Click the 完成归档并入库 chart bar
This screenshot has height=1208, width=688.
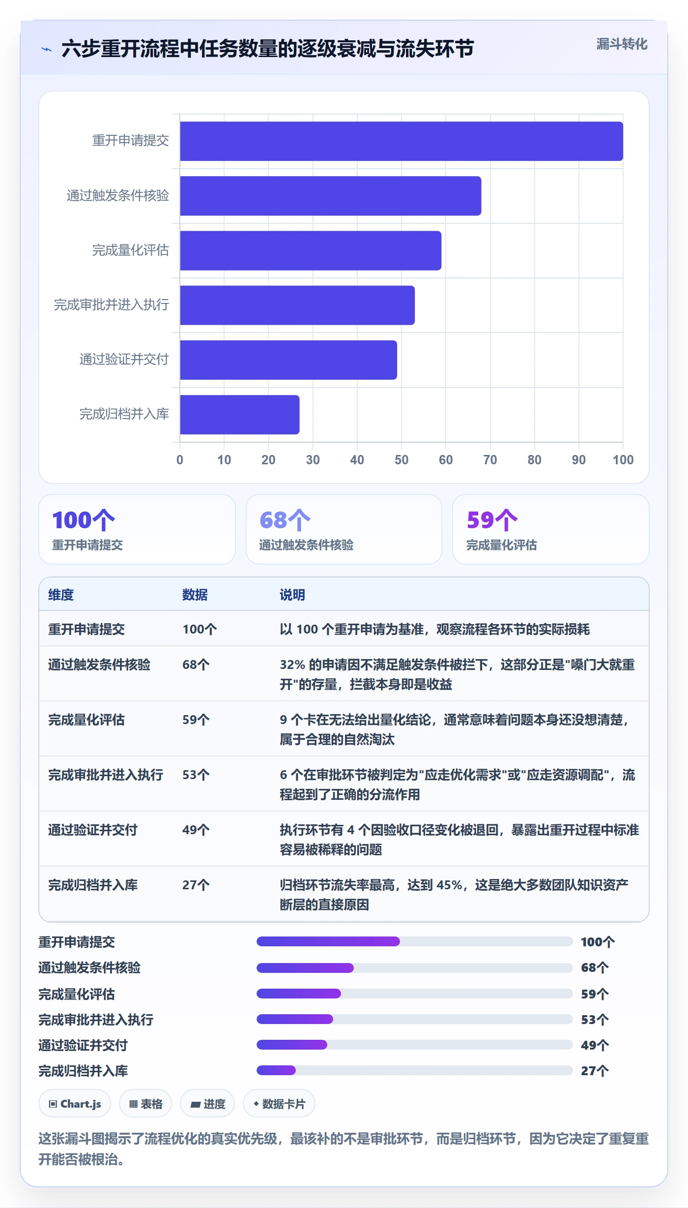click(x=240, y=415)
